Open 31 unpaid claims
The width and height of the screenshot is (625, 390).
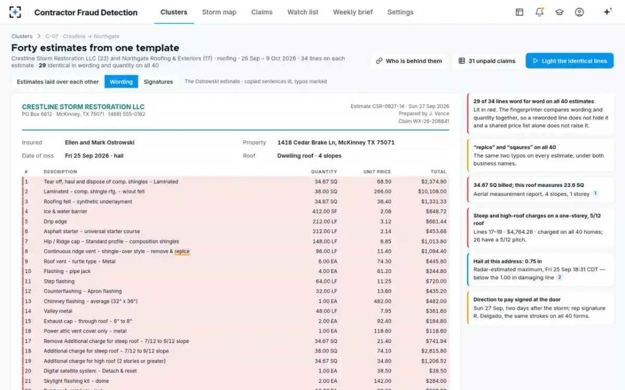pos(487,61)
